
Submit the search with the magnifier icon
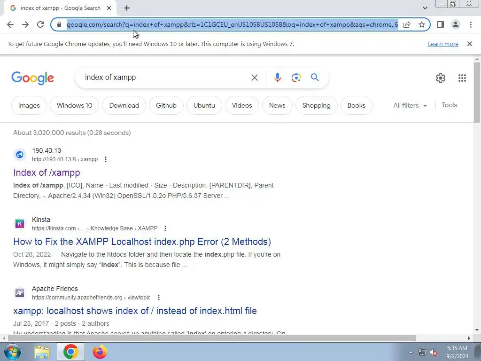pos(315,78)
